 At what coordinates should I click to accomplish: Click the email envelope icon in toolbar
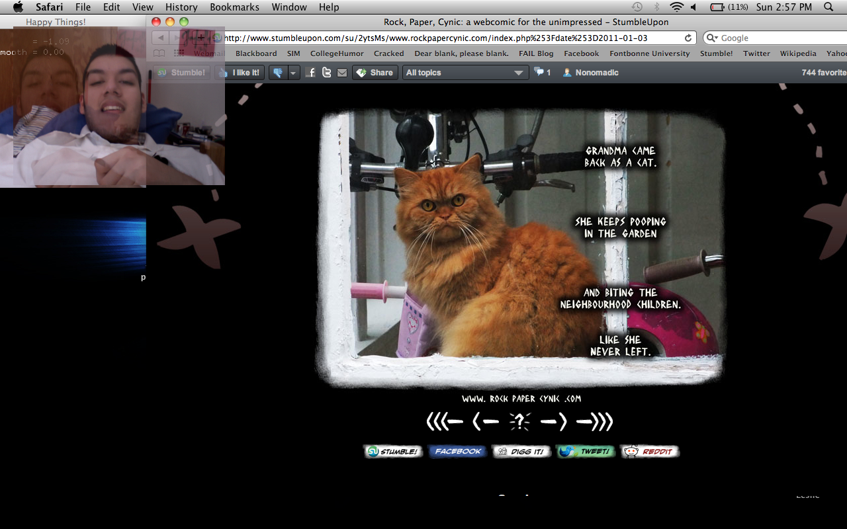341,73
